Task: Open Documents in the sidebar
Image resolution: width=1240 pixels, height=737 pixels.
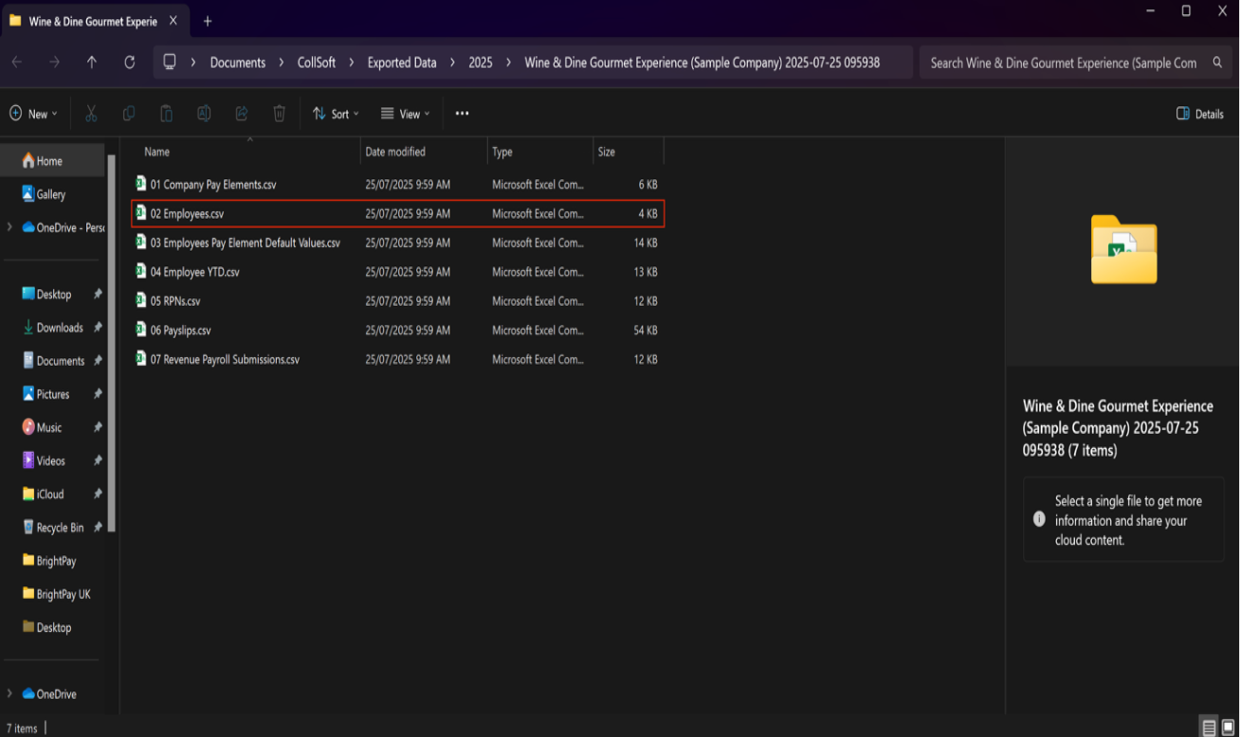Action: coord(53,361)
